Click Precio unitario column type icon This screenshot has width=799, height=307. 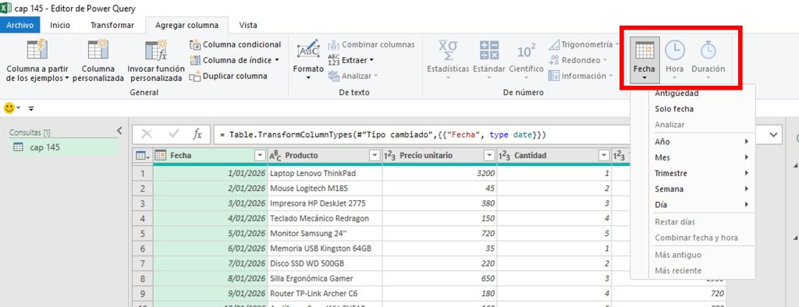[x=390, y=155]
